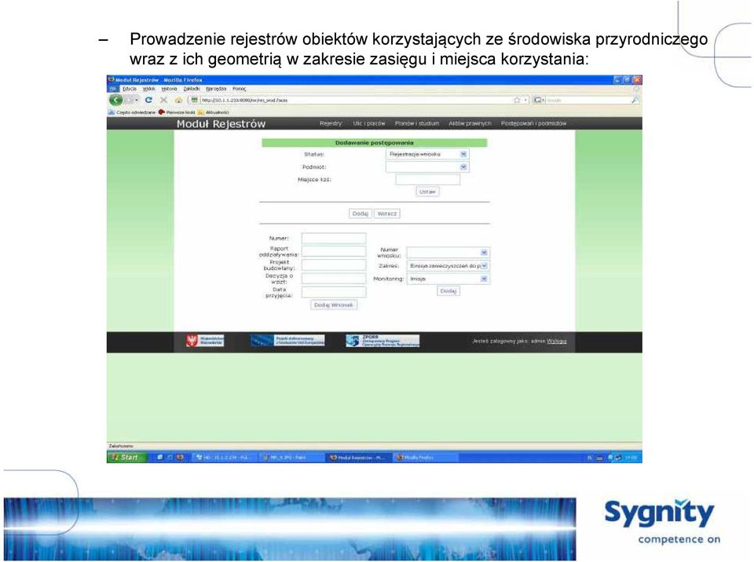Click the Firefox forward arrow button
This screenshot has width=754, height=562.
pos(128,100)
